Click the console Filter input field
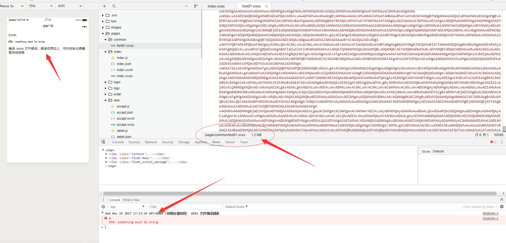The width and height of the screenshot is (506, 243). tap(186, 207)
